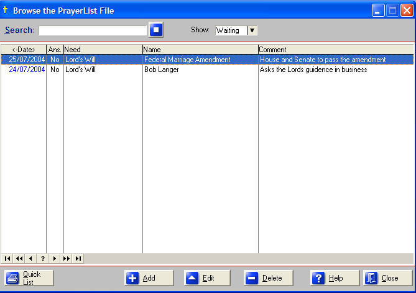Open the Show dropdown arrow
This screenshot has width=416, height=293.
[252, 30]
